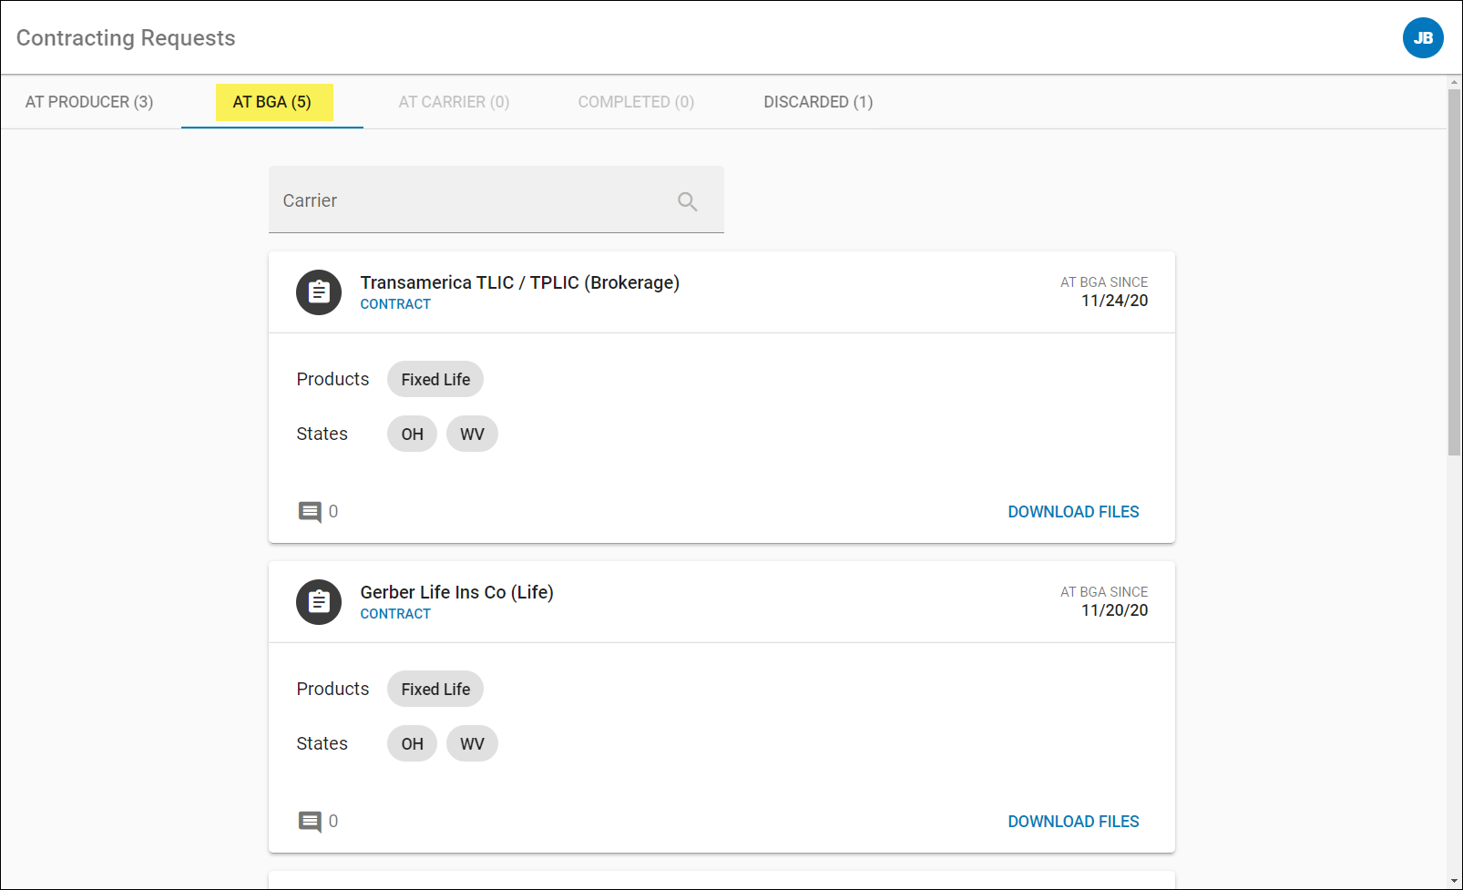The image size is (1463, 890).
Task: Click the search magnifier icon in Carrier field
Action: tap(688, 201)
